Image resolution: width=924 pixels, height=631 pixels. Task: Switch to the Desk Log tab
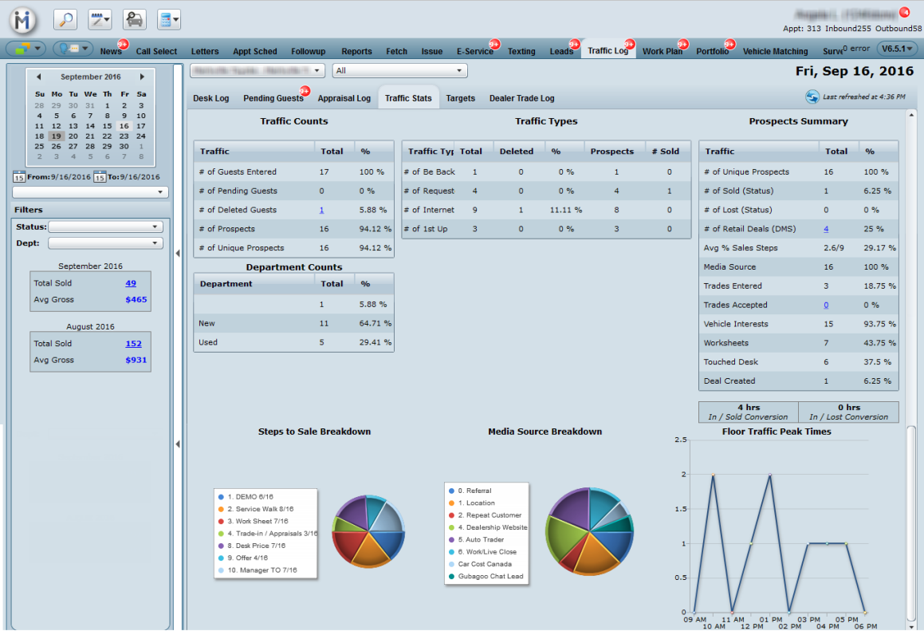(210, 98)
